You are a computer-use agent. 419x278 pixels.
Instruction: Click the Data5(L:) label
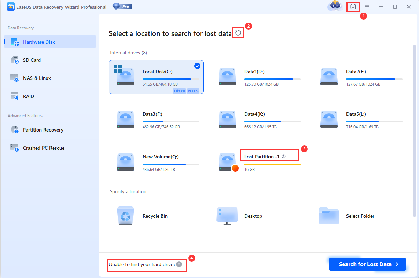point(356,114)
